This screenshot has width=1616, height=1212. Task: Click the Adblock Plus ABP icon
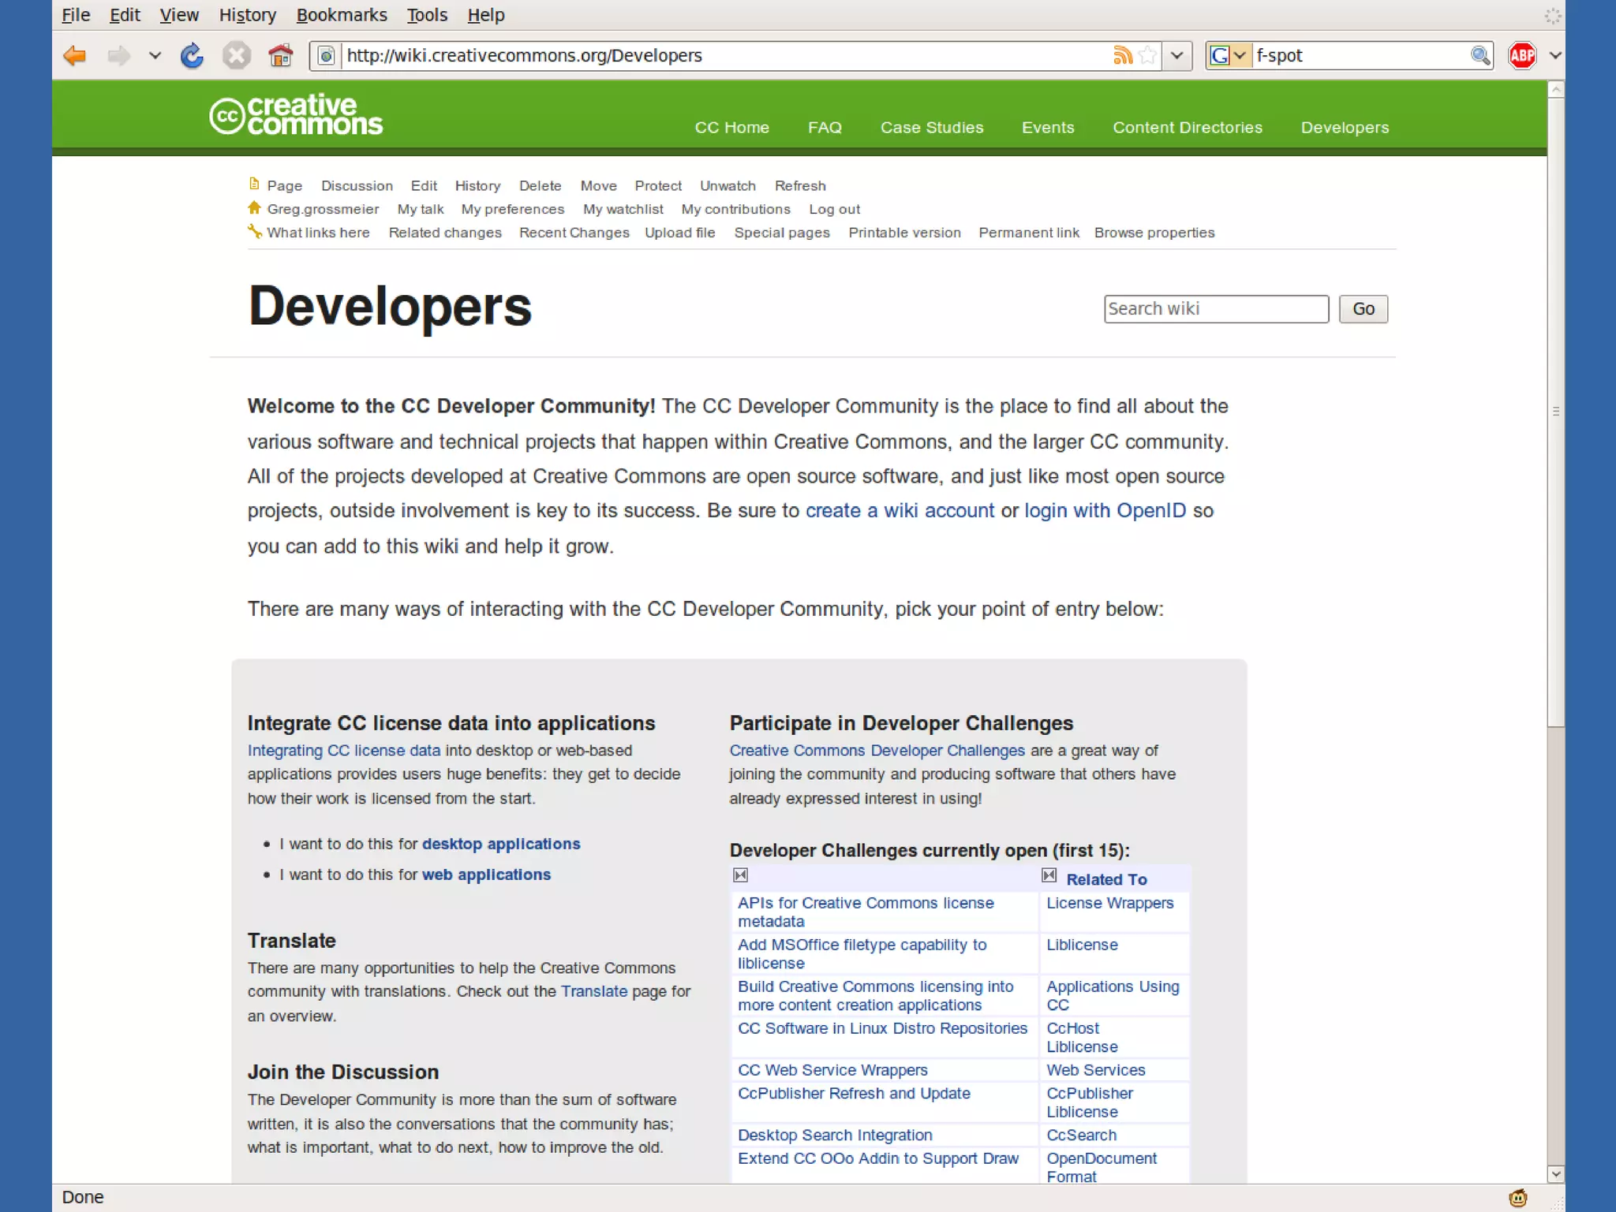(1522, 56)
